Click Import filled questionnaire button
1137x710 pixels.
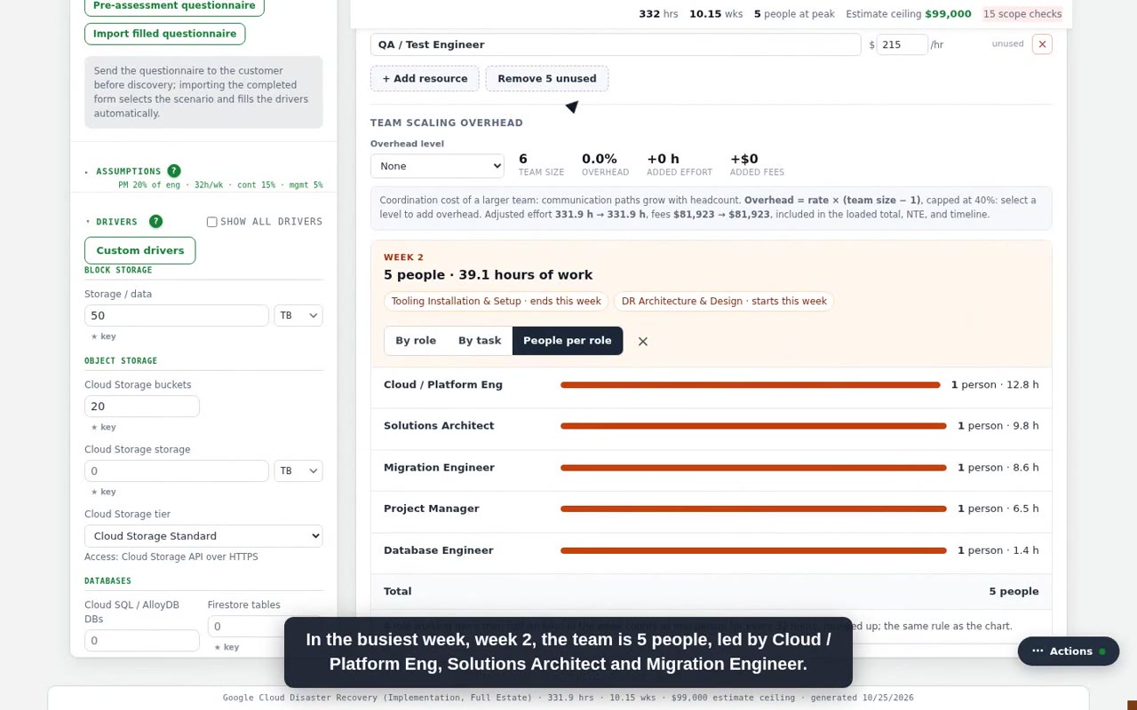(x=164, y=34)
